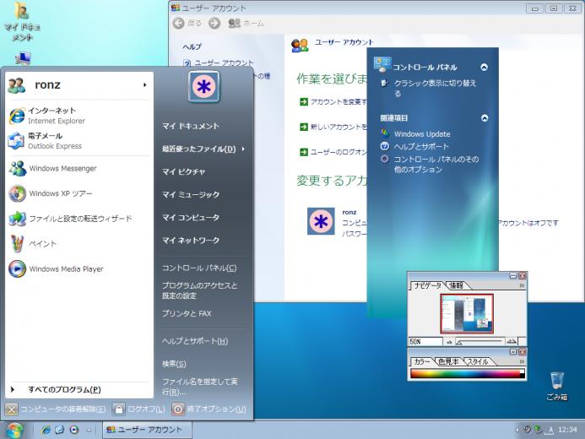Open the Navigator panel options arrows

[522, 285]
